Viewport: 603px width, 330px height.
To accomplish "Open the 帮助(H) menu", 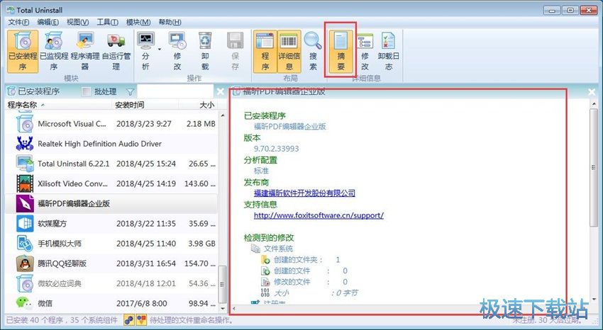I will pyautogui.click(x=170, y=22).
